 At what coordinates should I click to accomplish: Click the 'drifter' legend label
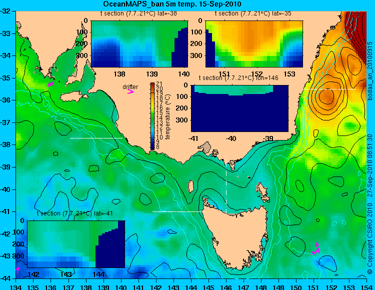130,87
